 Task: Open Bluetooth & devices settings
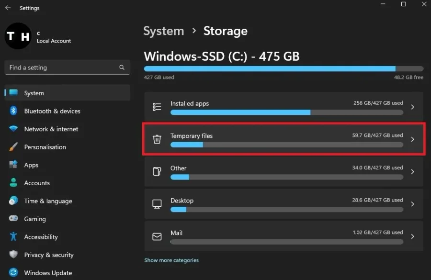tap(68, 111)
